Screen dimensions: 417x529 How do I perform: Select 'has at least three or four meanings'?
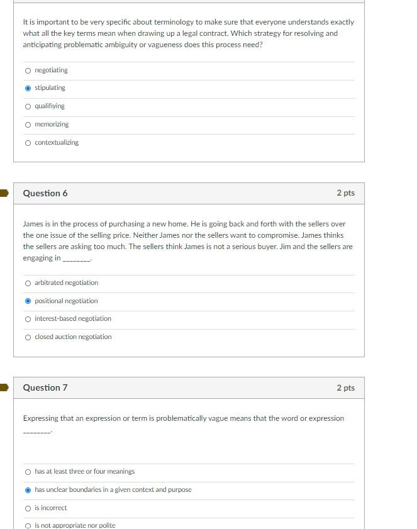[28, 471]
